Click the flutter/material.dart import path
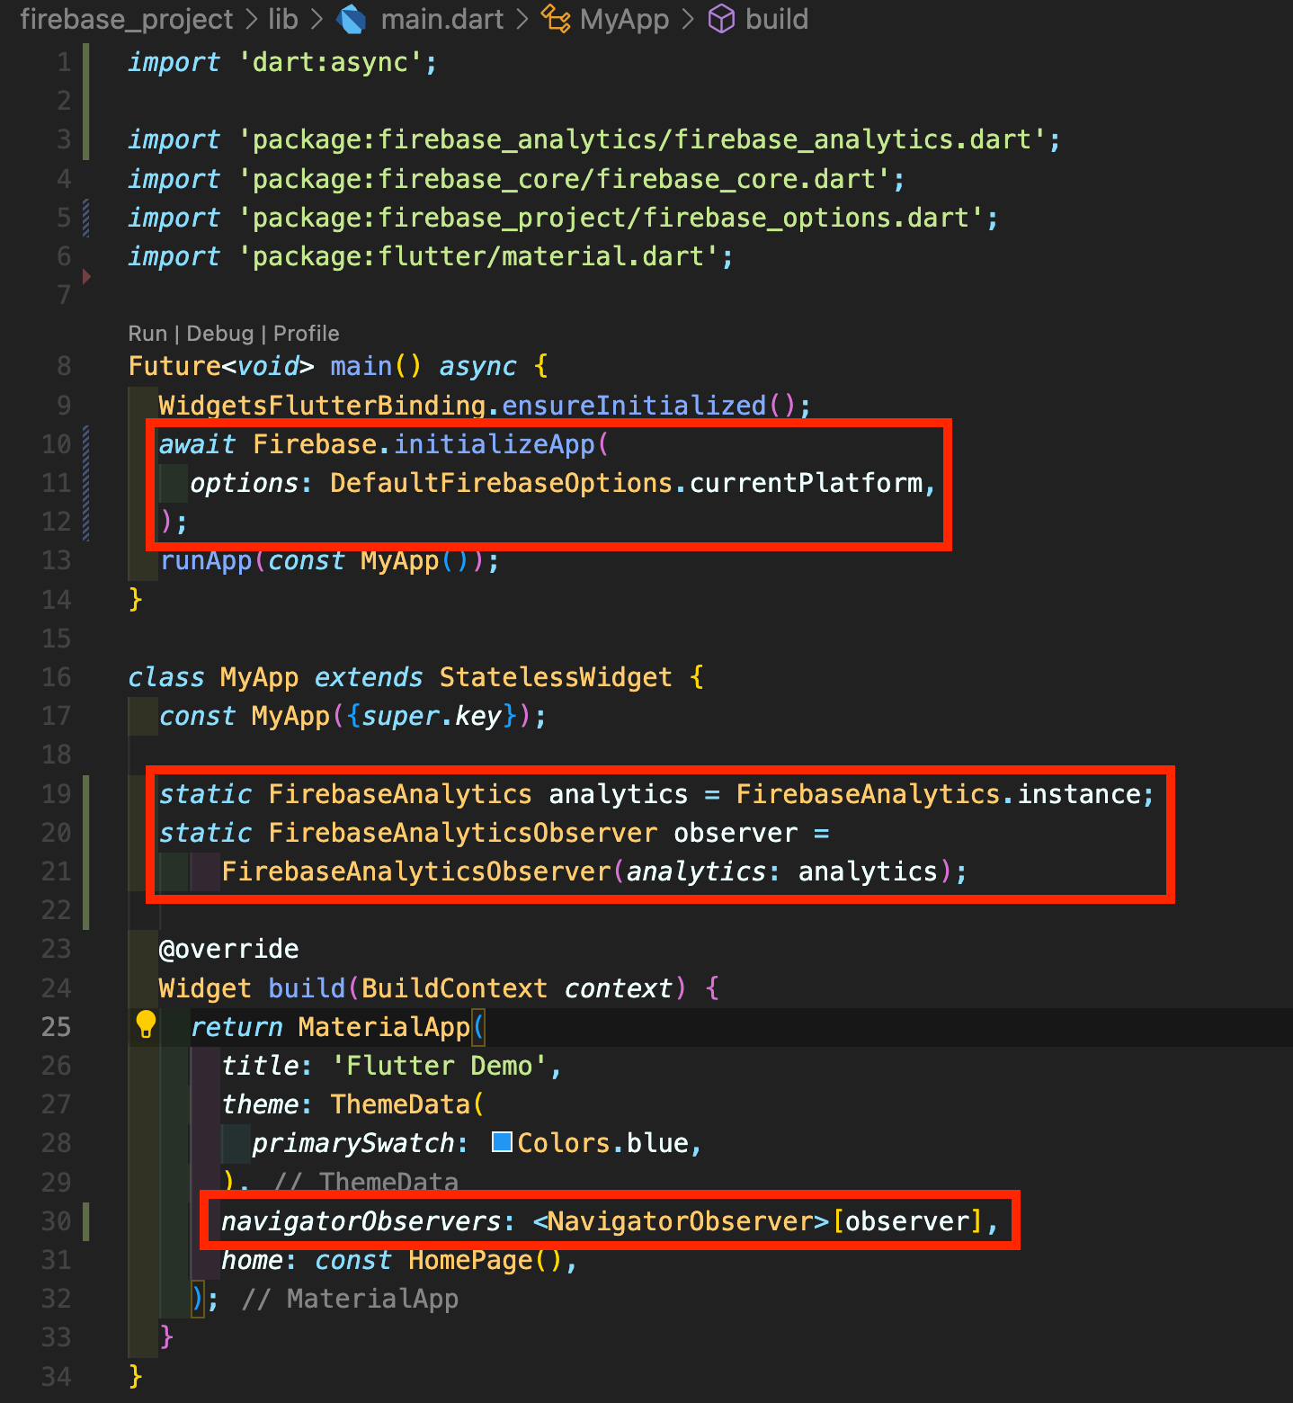1293x1403 pixels. 478,256
